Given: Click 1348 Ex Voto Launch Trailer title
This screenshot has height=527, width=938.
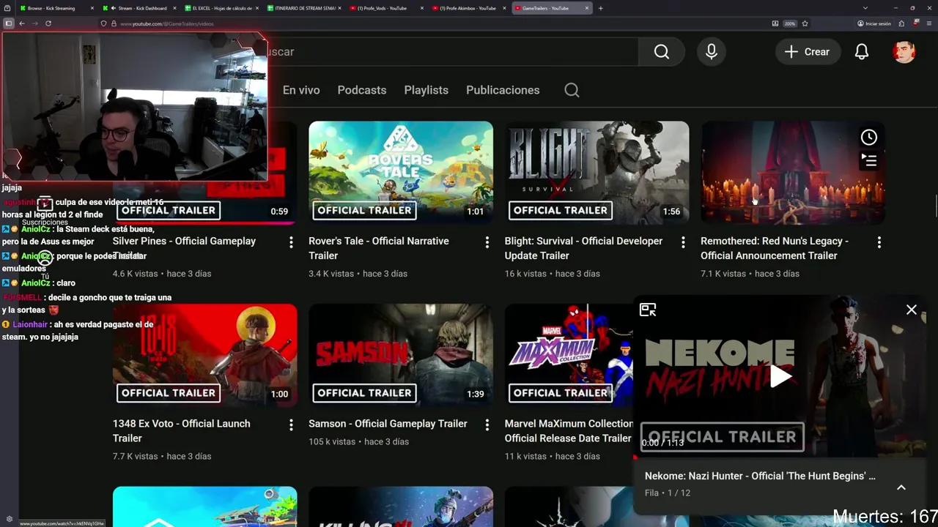Looking at the screenshot, I should [182, 431].
